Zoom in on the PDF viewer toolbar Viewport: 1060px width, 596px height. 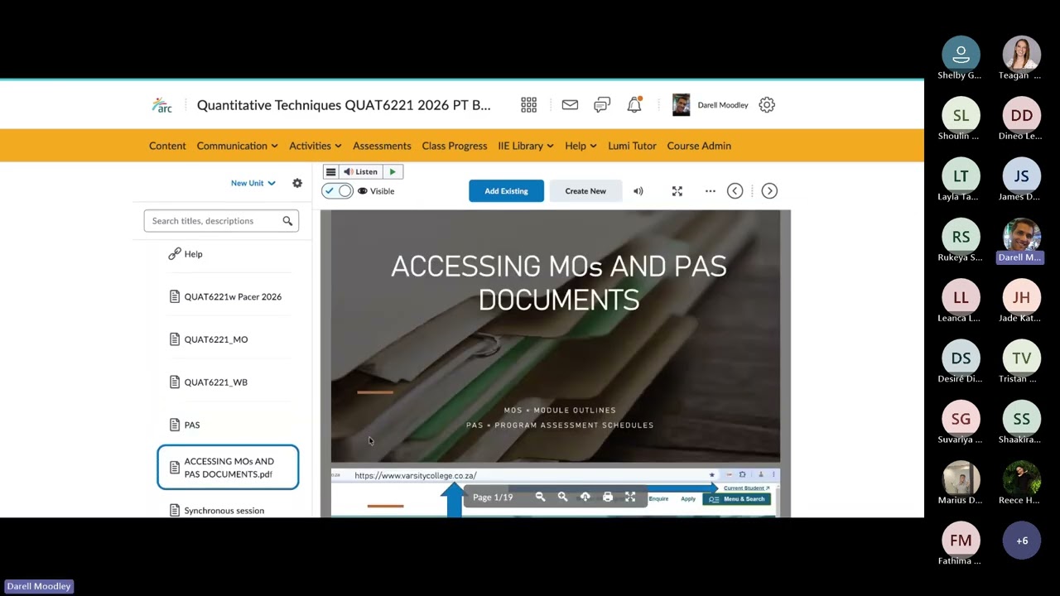562,497
